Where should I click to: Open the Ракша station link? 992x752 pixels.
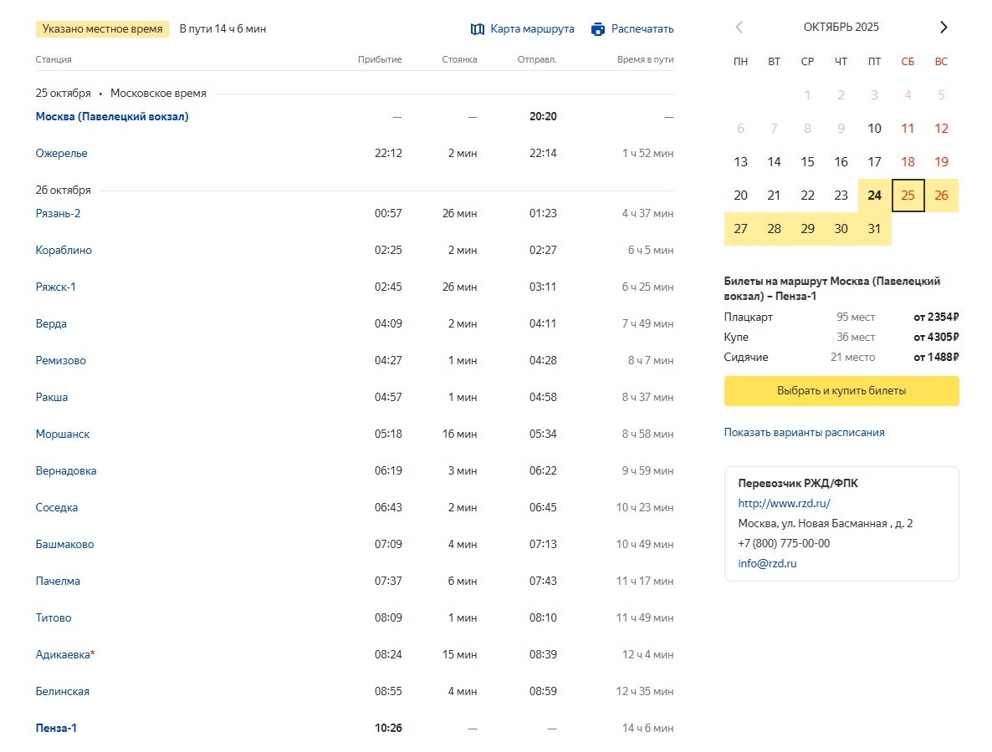(x=51, y=397)
